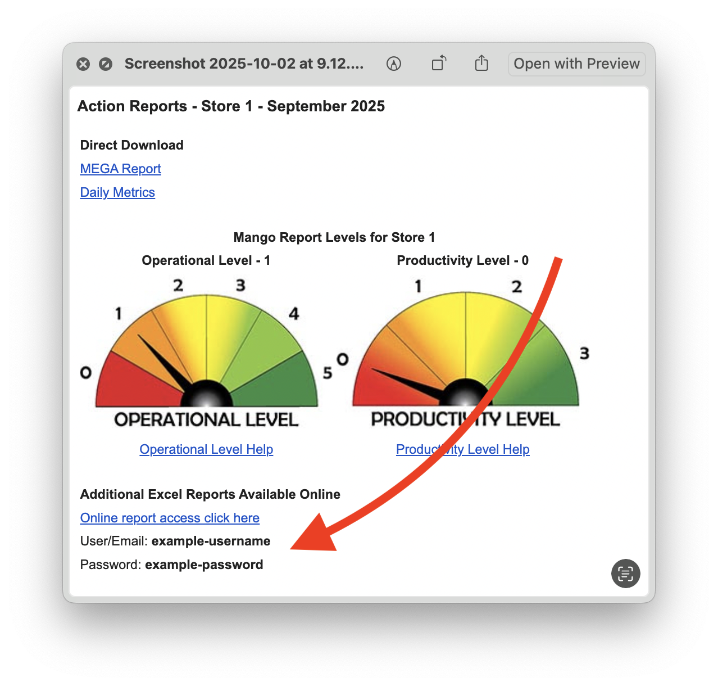Click the Markup pen icon
Image resolution: width=718 pixels, height=686 pixels.
pyautogui.click(x=394, y=64)
